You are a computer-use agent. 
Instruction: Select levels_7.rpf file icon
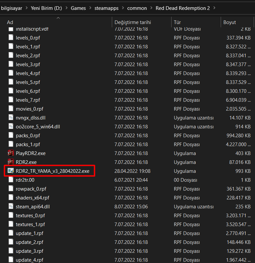[11, 100]
